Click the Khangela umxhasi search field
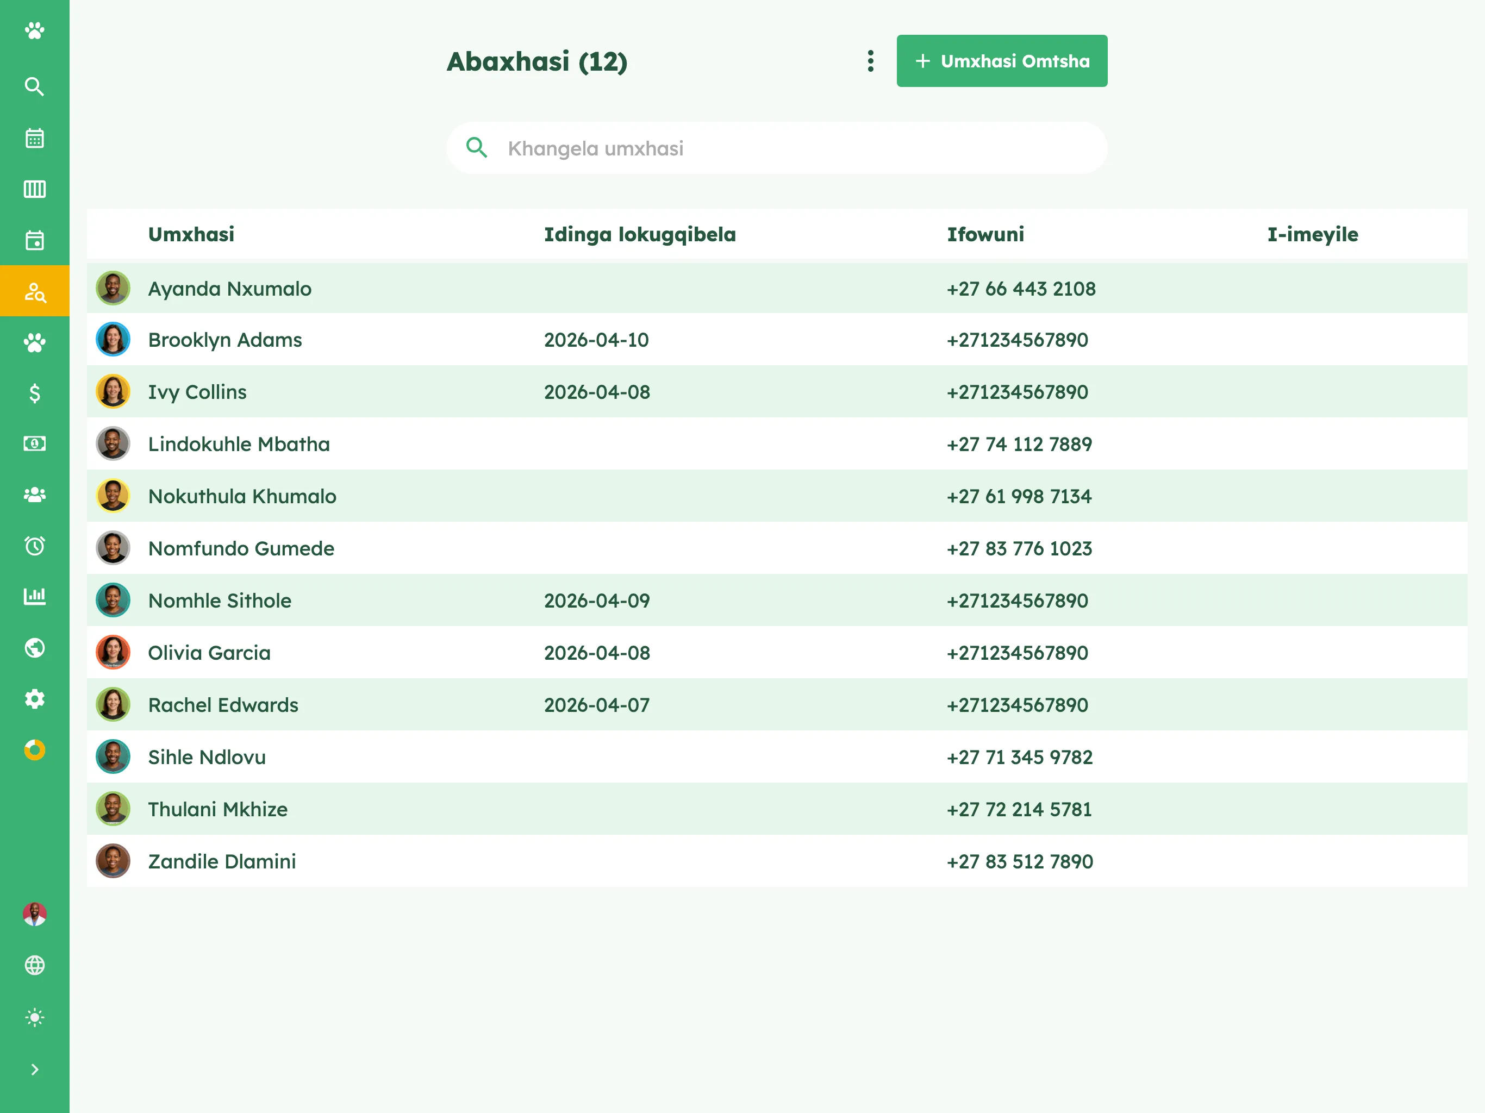The image size is (1485, 1113). (777, 148)
